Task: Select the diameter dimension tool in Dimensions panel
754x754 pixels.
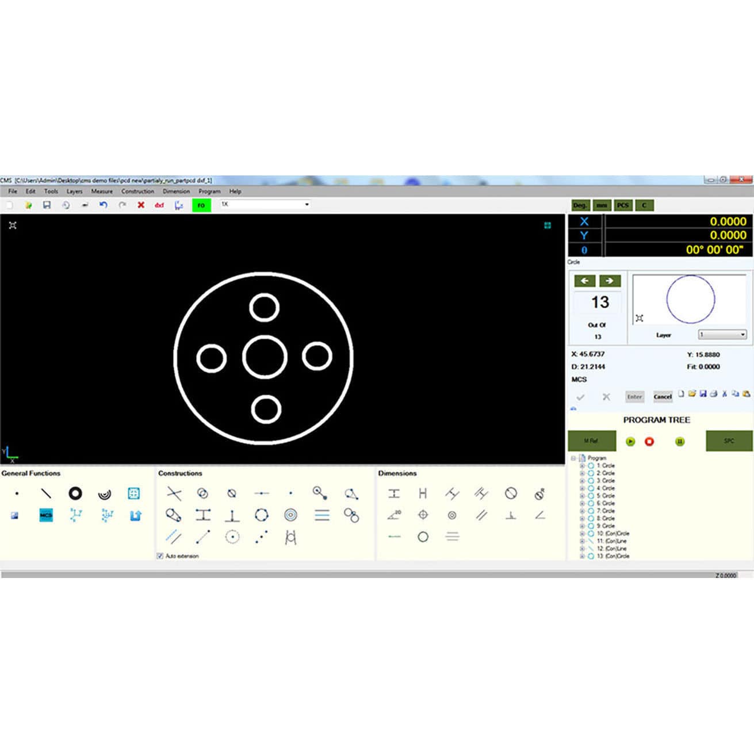Action: point(511,493)
